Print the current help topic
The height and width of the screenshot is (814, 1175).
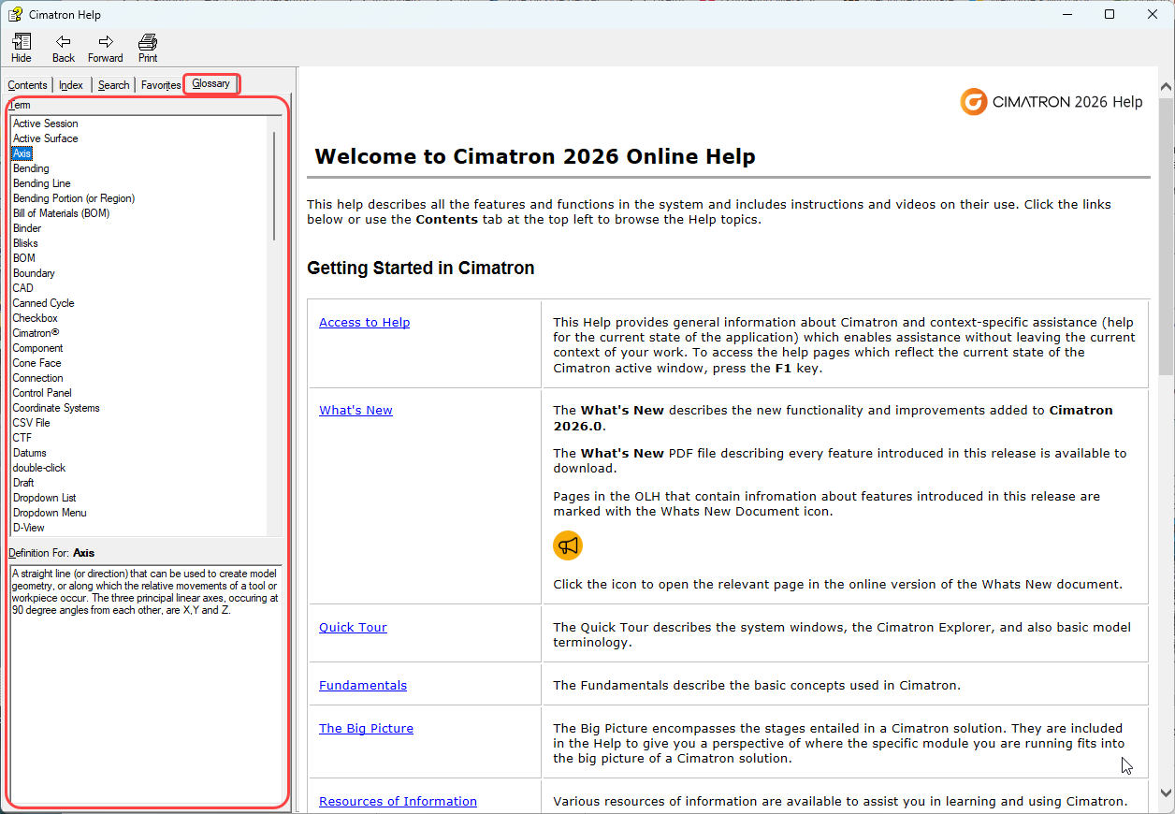pos(148,48)
